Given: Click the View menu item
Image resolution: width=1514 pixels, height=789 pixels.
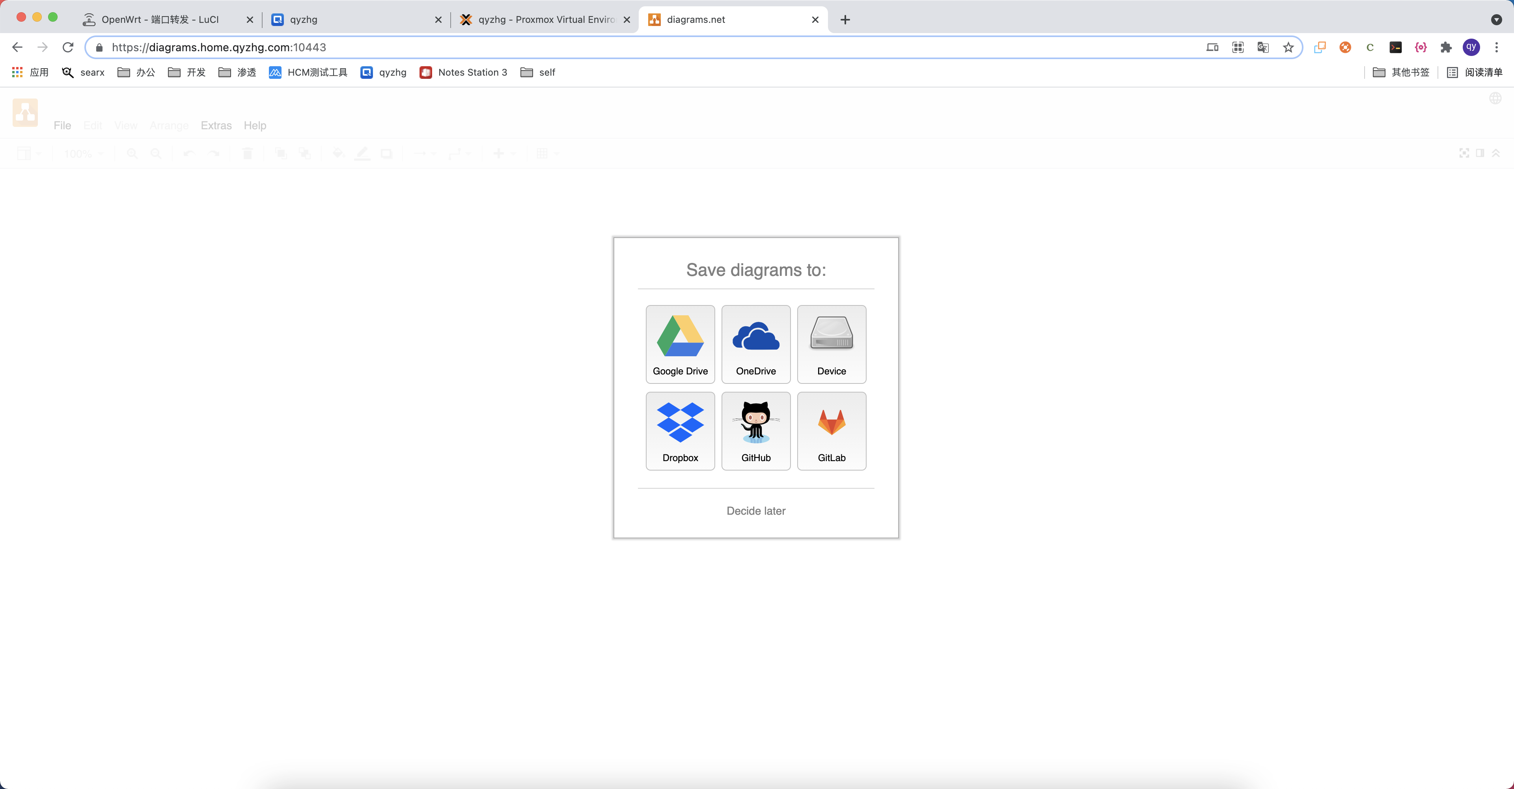Looking at the screenshot, I should (x=125, y=124).
